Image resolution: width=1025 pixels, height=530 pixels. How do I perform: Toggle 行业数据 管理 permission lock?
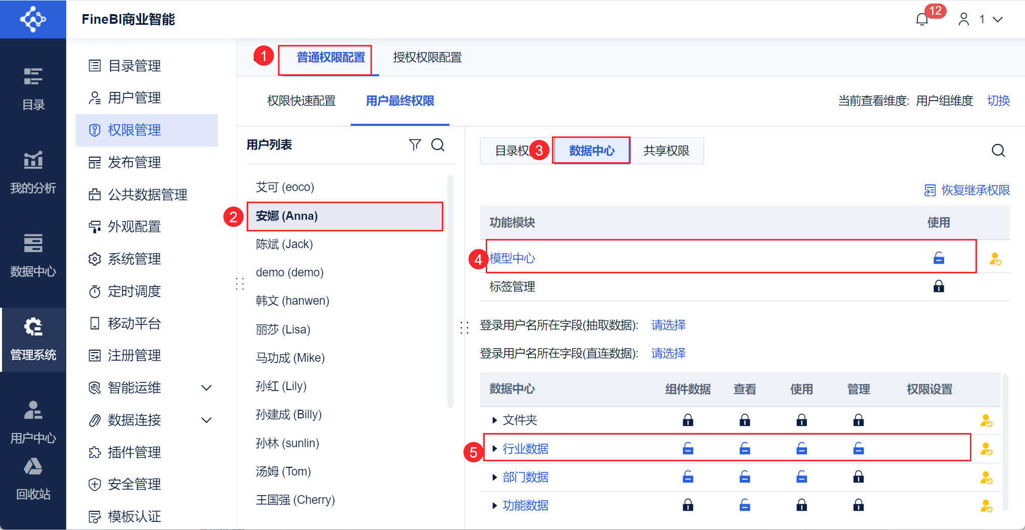[x=858, y=448]
